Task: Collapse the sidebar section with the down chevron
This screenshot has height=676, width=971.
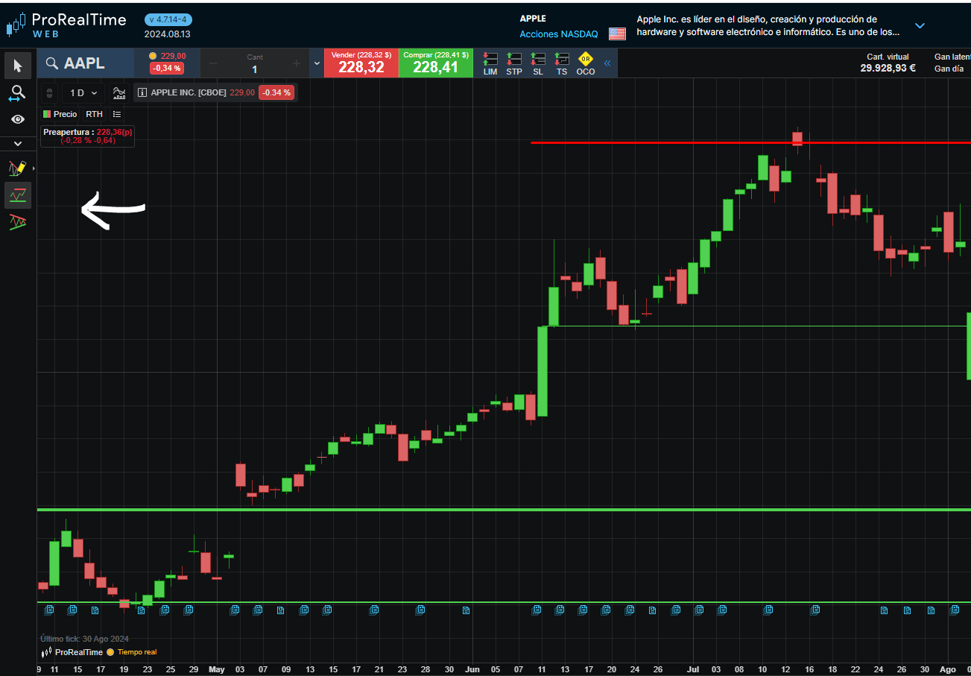Action: 18,143
